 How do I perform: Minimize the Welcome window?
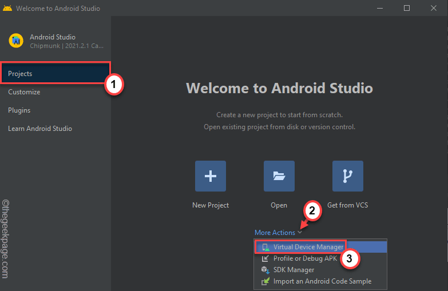coord(380,8)
